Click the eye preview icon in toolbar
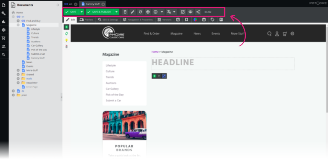This screenshot has height=159, width=328. [190, 12]
